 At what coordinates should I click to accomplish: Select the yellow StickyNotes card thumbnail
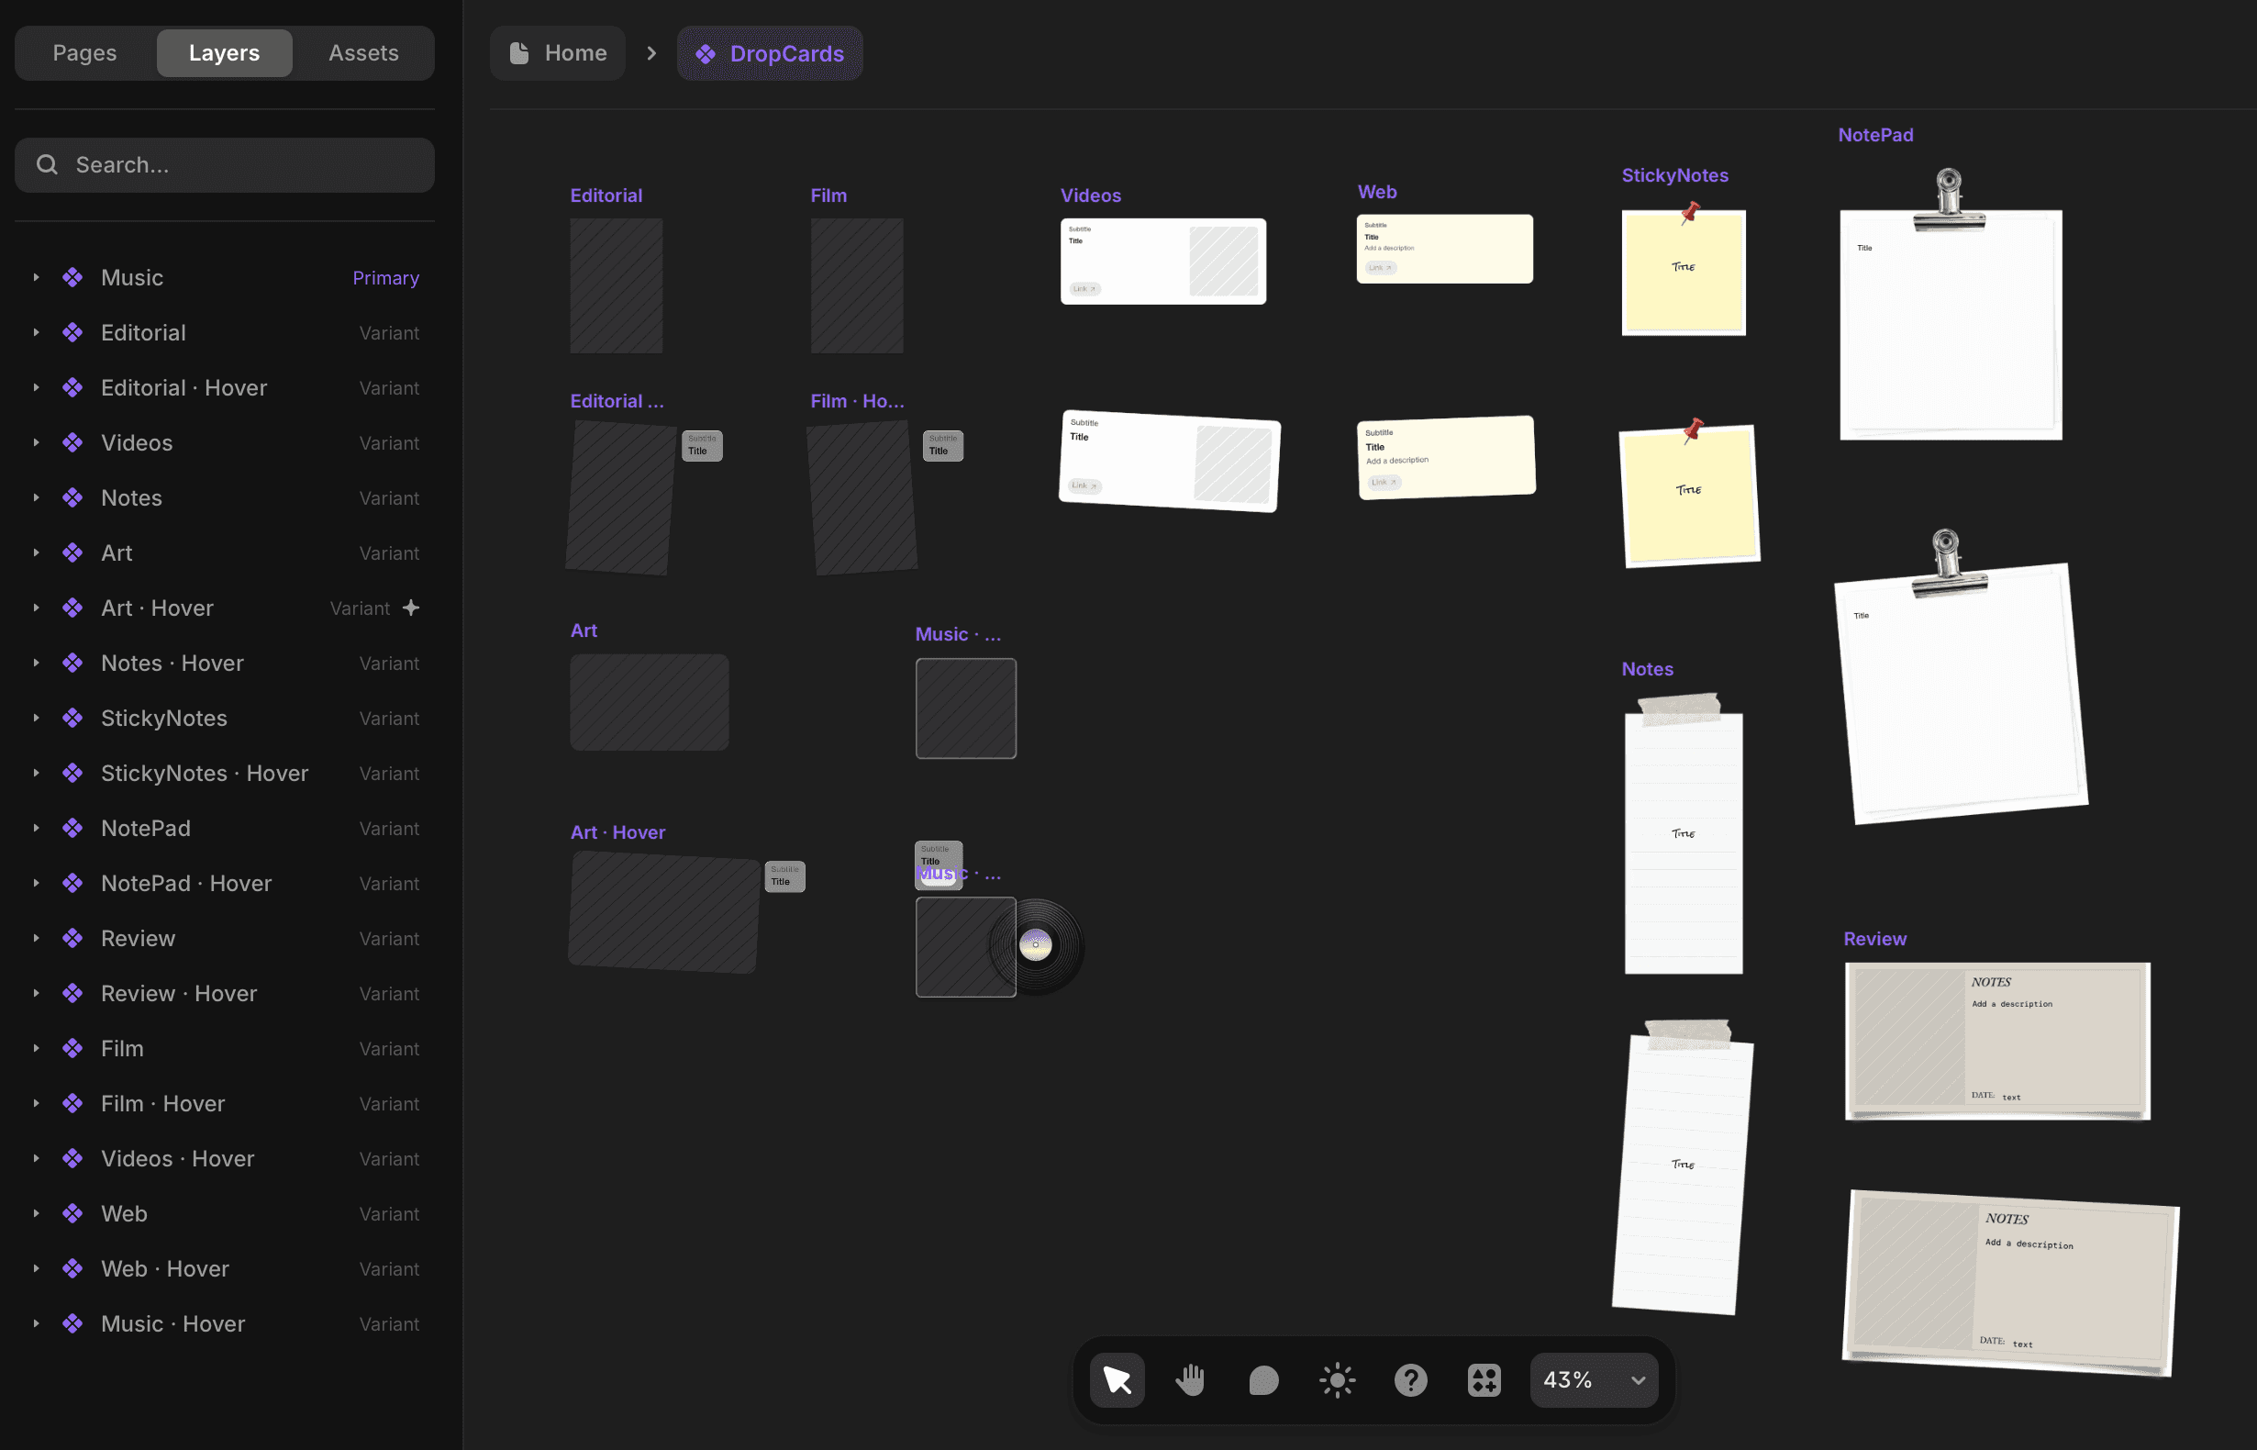pos(1683,275)
